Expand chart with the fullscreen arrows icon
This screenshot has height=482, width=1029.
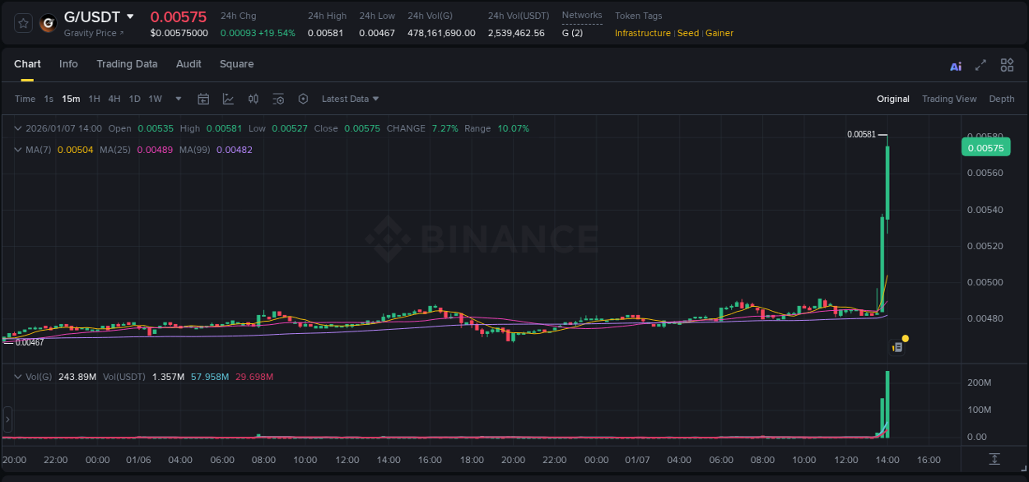point(980,64)
